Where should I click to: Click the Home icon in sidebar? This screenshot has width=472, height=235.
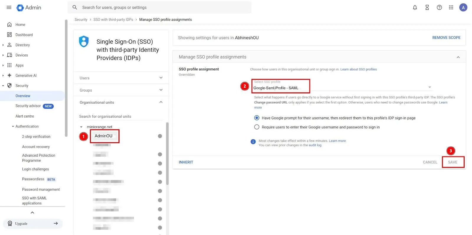[9, 25]
